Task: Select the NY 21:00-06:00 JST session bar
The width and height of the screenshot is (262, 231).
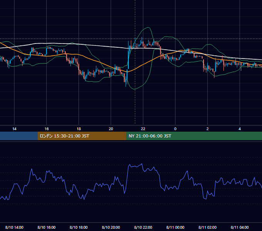Action: pyautogui.click(x=194, y=136)
